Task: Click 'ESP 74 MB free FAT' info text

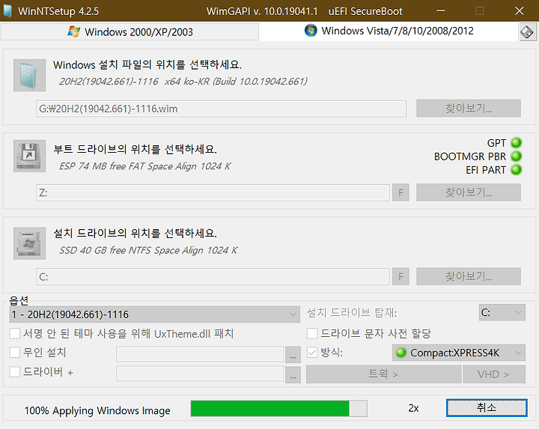Action: pyautogui.click(x=144, y=166)
